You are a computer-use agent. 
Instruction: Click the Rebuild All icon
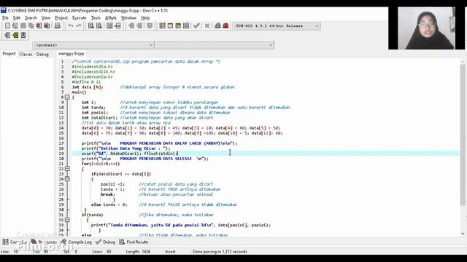point(186,26)
